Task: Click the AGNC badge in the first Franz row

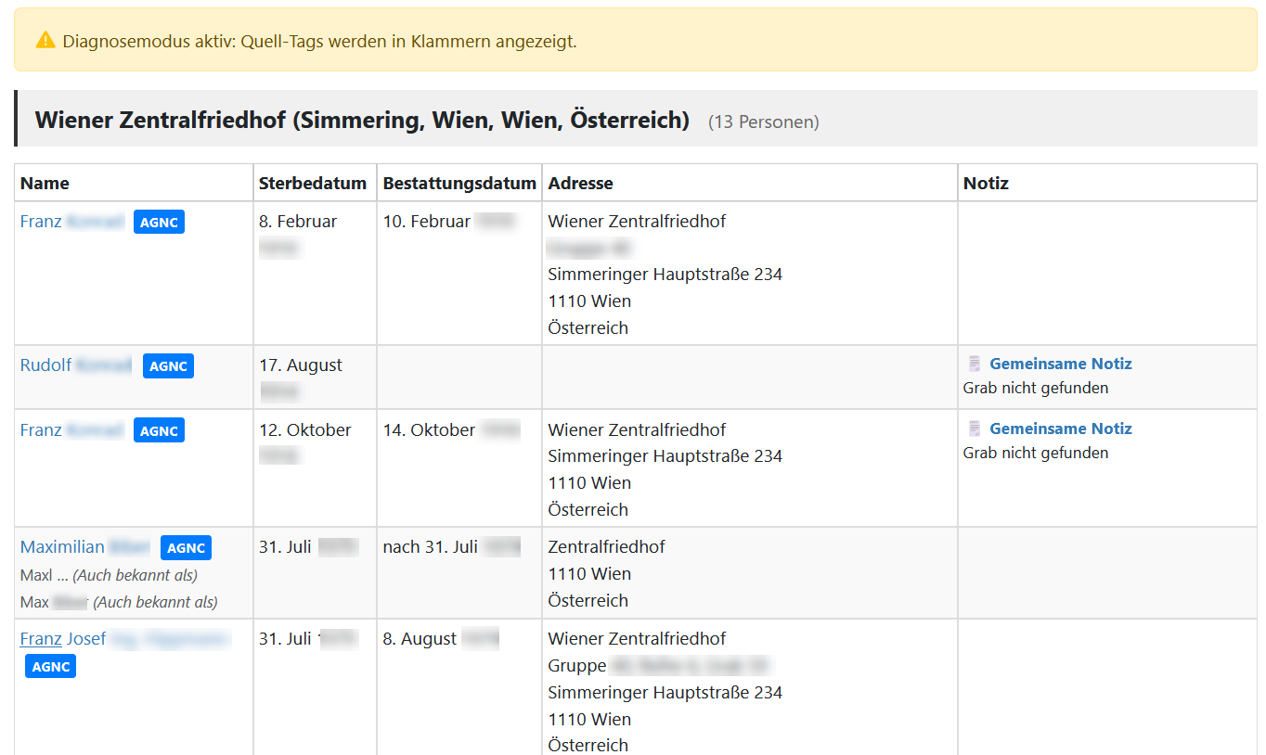Action: click(x=158, y=222)
